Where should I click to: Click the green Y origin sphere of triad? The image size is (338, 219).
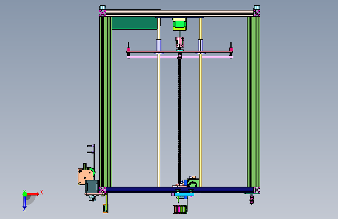click(25, 194)
